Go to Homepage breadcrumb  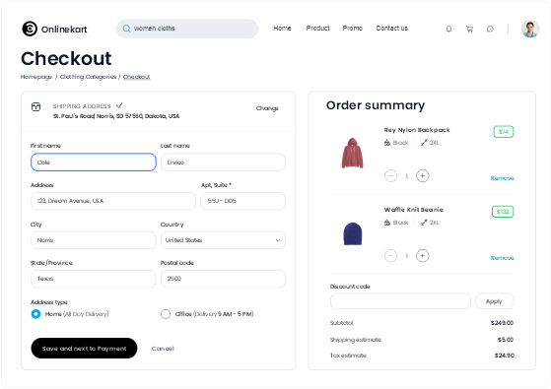(36, 77)
